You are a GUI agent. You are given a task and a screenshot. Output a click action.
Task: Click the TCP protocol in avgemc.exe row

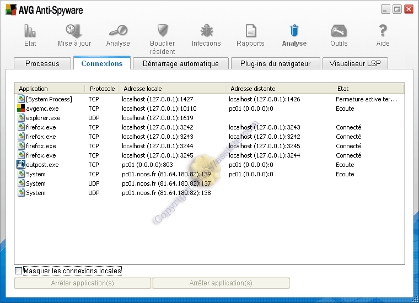point(94,109)
